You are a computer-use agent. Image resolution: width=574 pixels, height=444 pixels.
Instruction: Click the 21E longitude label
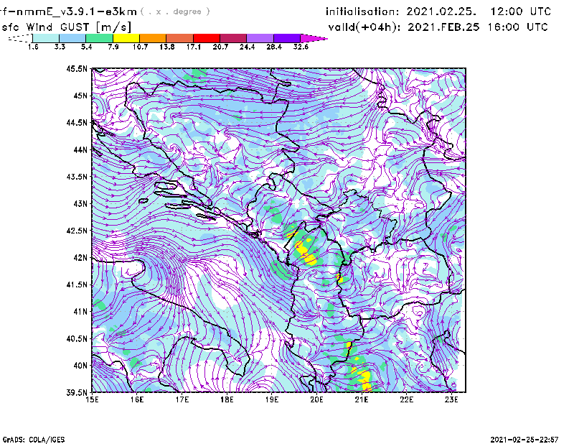pyautogui.click(x=362, y=399)
